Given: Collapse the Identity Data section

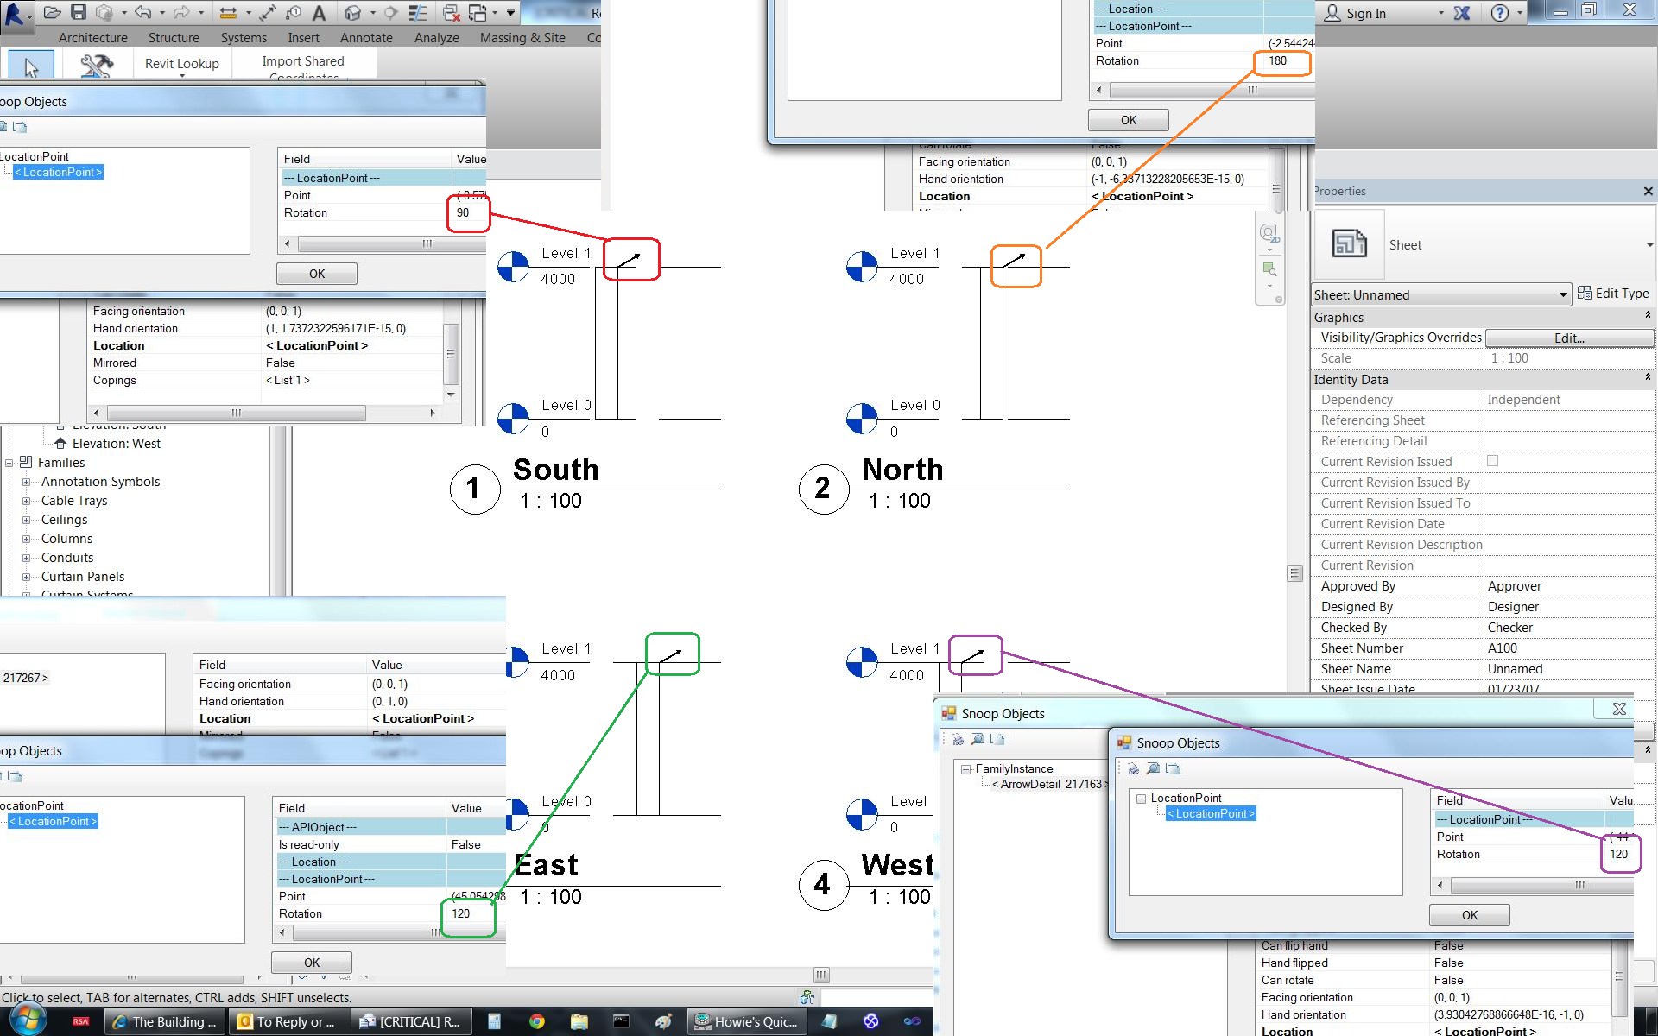Looking at the screenshot, I should click(1648, 379).
